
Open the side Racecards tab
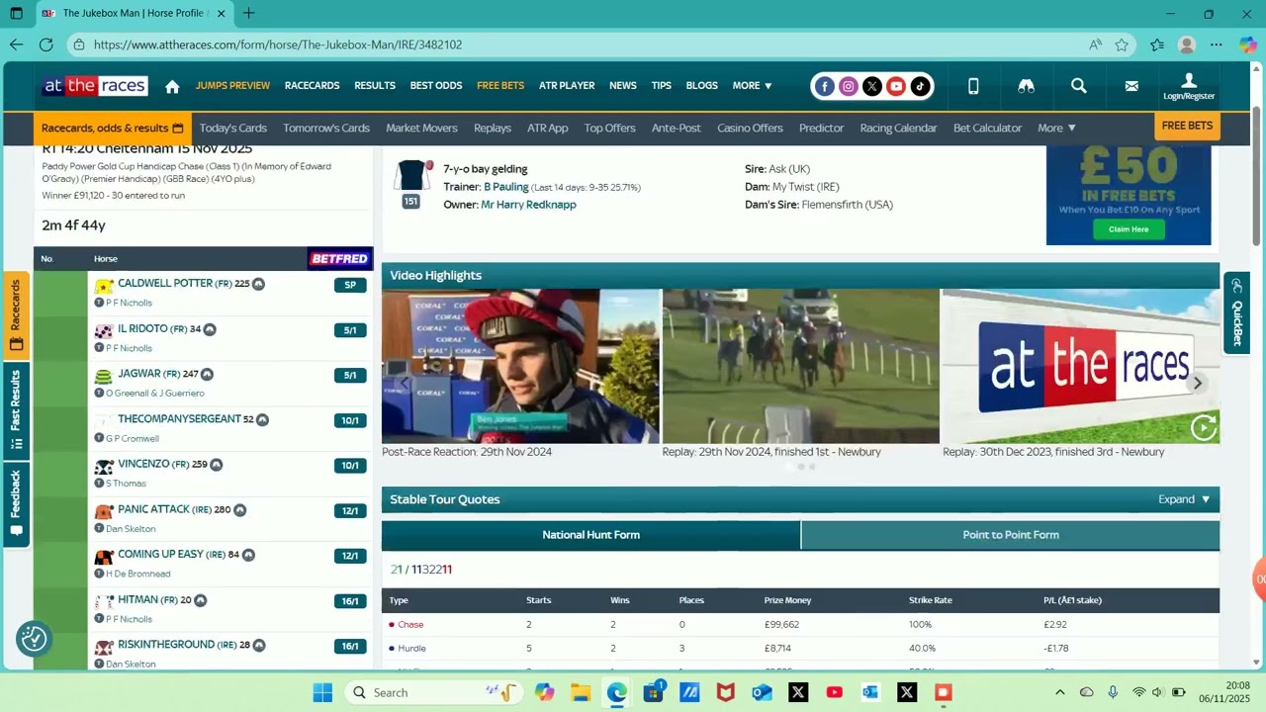pos(16,315)
